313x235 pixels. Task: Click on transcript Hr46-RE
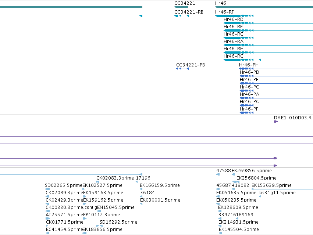[233, 27]
